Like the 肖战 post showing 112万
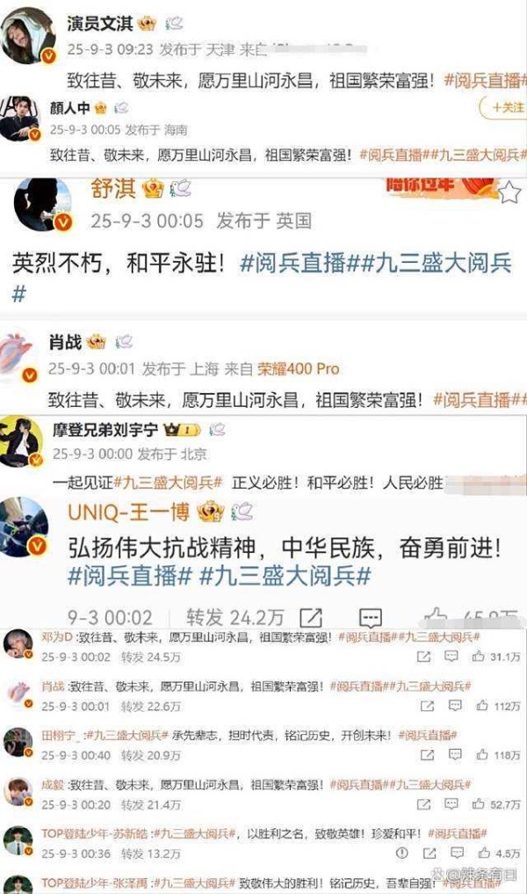 pyautogui.click(x=482, y=706)
